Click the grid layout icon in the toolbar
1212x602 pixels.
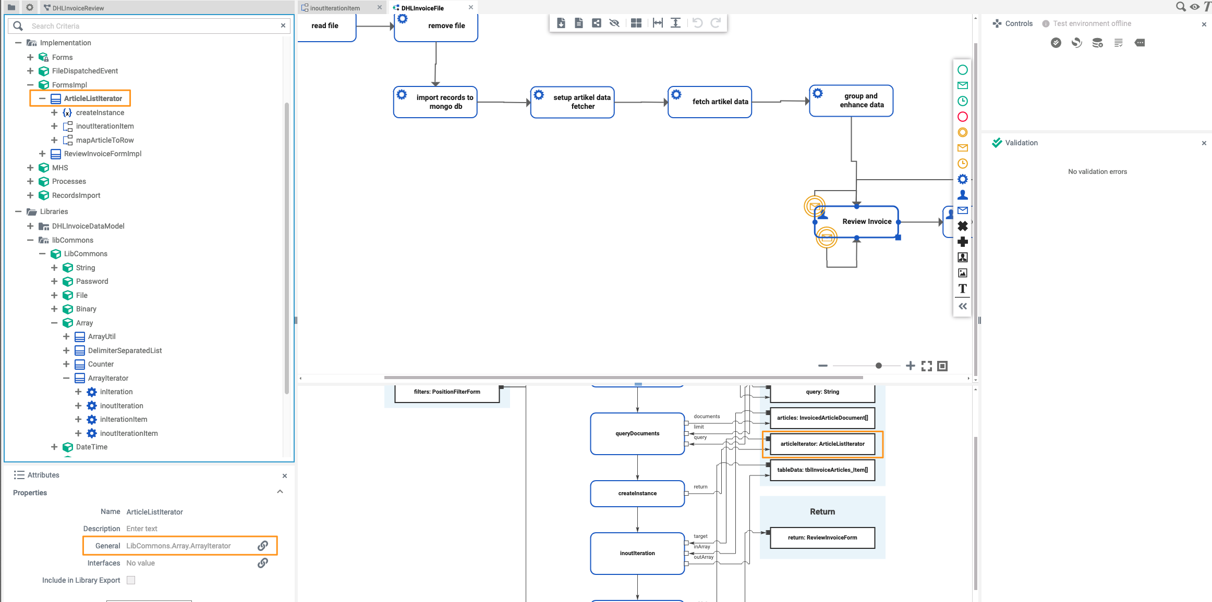pos(636,23)
